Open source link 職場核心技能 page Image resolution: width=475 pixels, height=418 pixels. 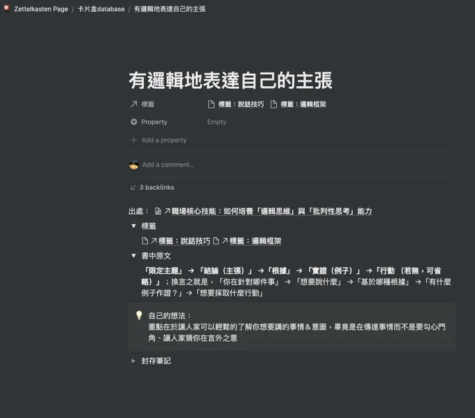coord(272,211)
